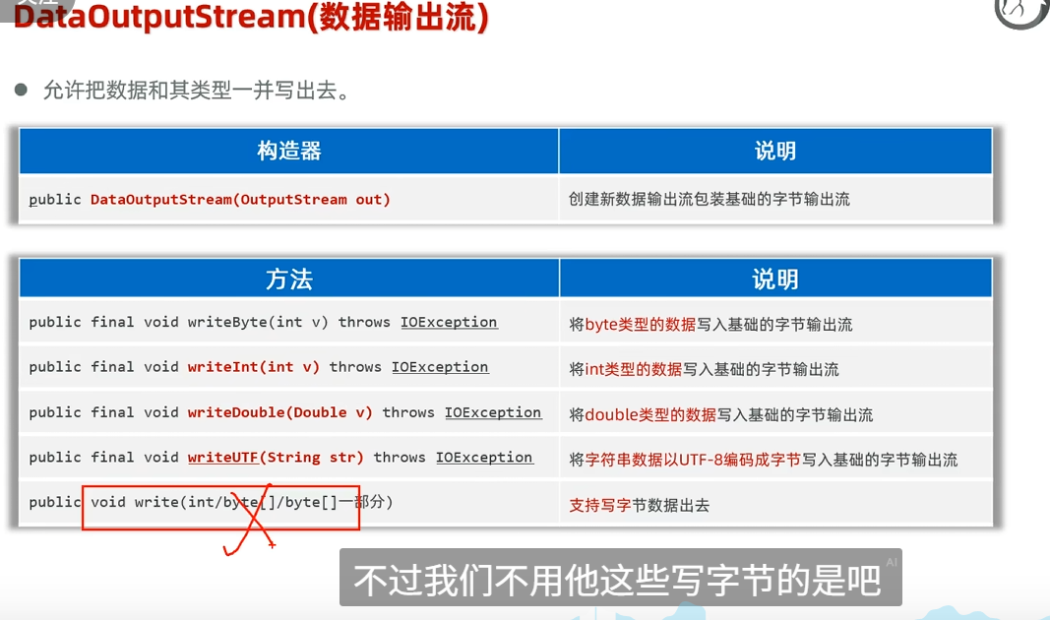This screenshot has width=1050, height=620.
Task: Click the void write(int/byte[]) method text
Action: coord(242,502)
